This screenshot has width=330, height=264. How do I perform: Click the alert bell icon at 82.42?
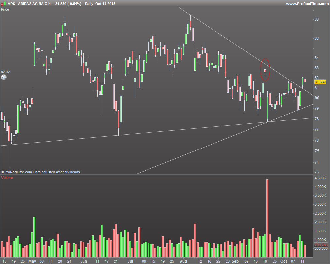4,77
